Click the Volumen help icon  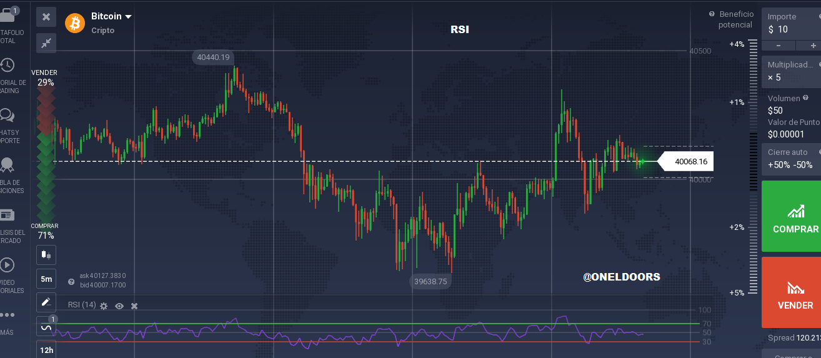(x=805, y=97)
